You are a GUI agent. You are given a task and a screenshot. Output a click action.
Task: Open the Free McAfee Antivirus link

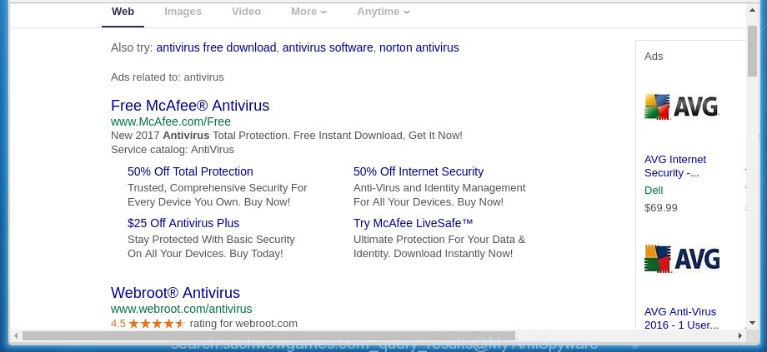(x=190, y=106)
